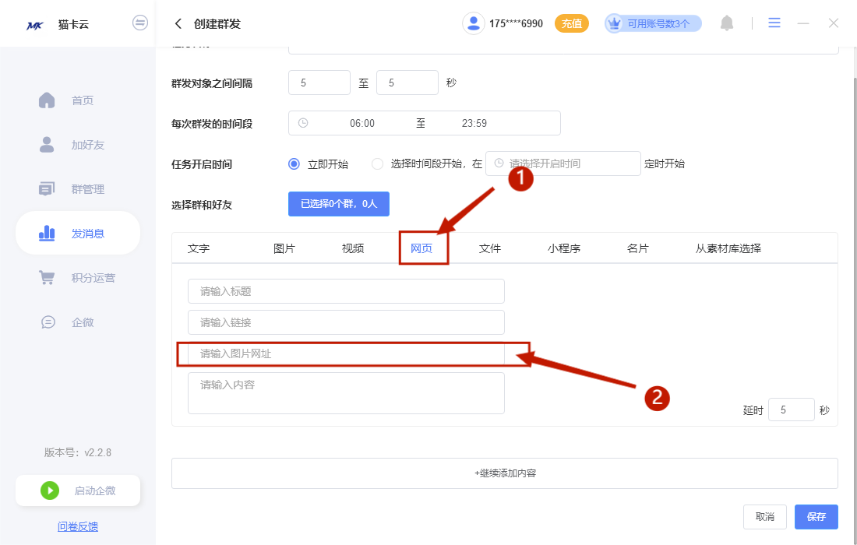Click the MK 猫卡云 logo icon
Screen dimensions: 857x545
[34, 25]
